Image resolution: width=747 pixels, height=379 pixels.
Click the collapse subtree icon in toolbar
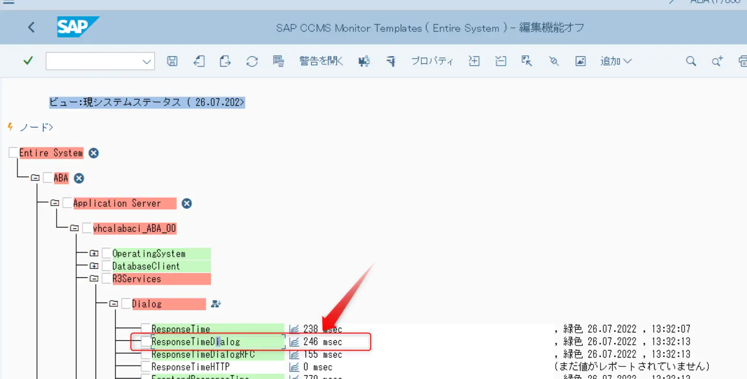point(501,61)
